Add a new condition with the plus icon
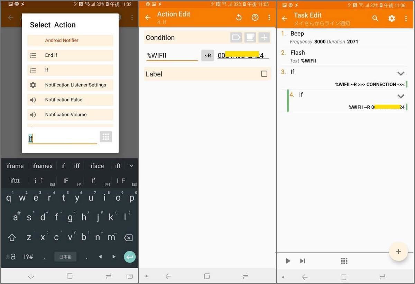415x284 pixels. 264,37
